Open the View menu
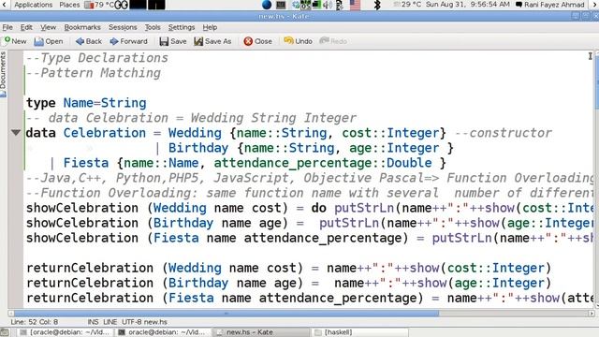599x337 pixels. 48,27
